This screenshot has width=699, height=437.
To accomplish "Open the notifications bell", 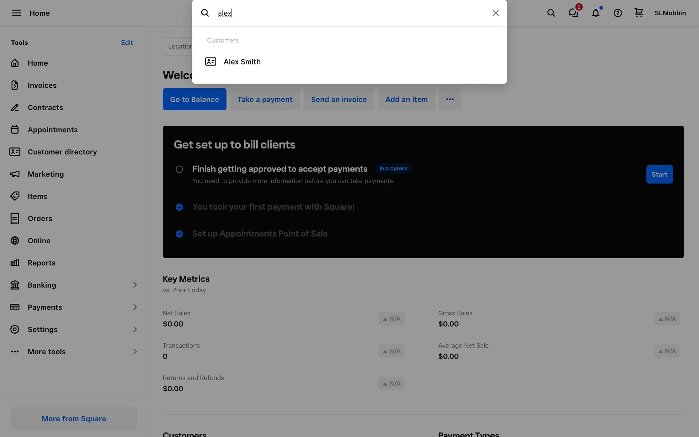I will (596, 13).
